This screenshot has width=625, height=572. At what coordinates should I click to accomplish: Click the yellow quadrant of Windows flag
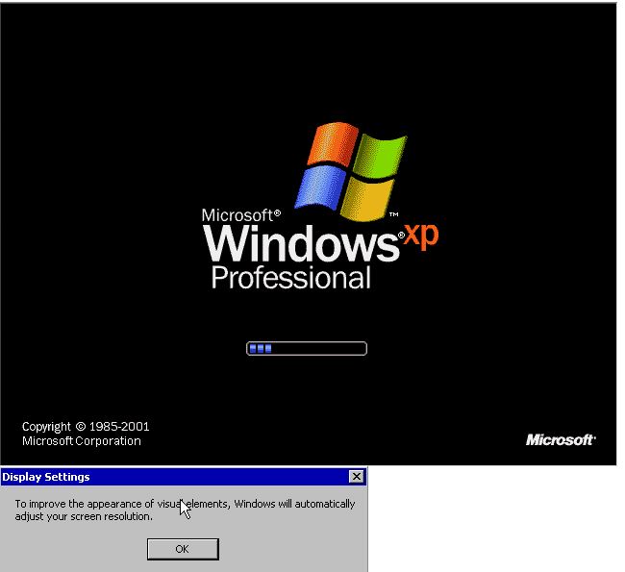368,199
